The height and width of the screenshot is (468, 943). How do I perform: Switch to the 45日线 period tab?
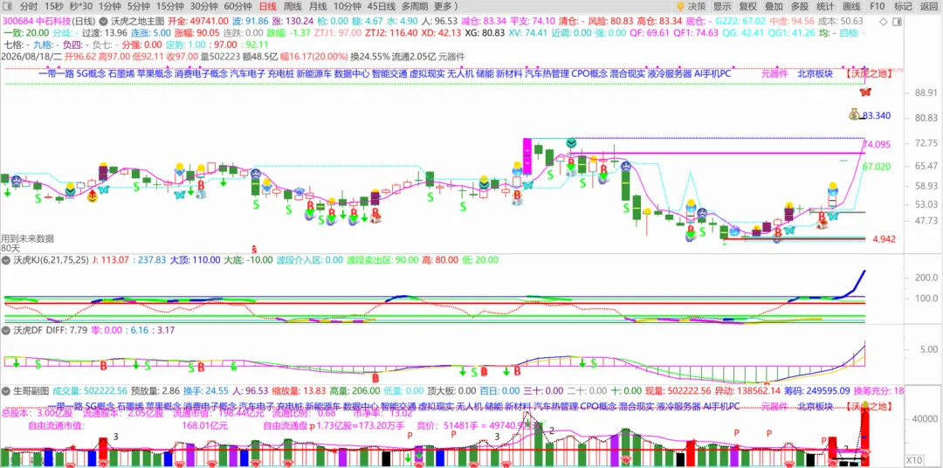coord(382,7)
